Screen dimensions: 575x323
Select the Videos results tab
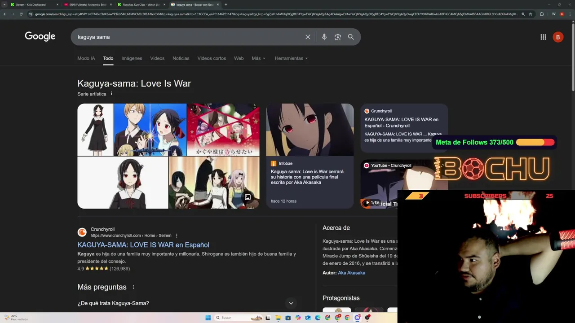pyautogui.click(x=157, y=58)
